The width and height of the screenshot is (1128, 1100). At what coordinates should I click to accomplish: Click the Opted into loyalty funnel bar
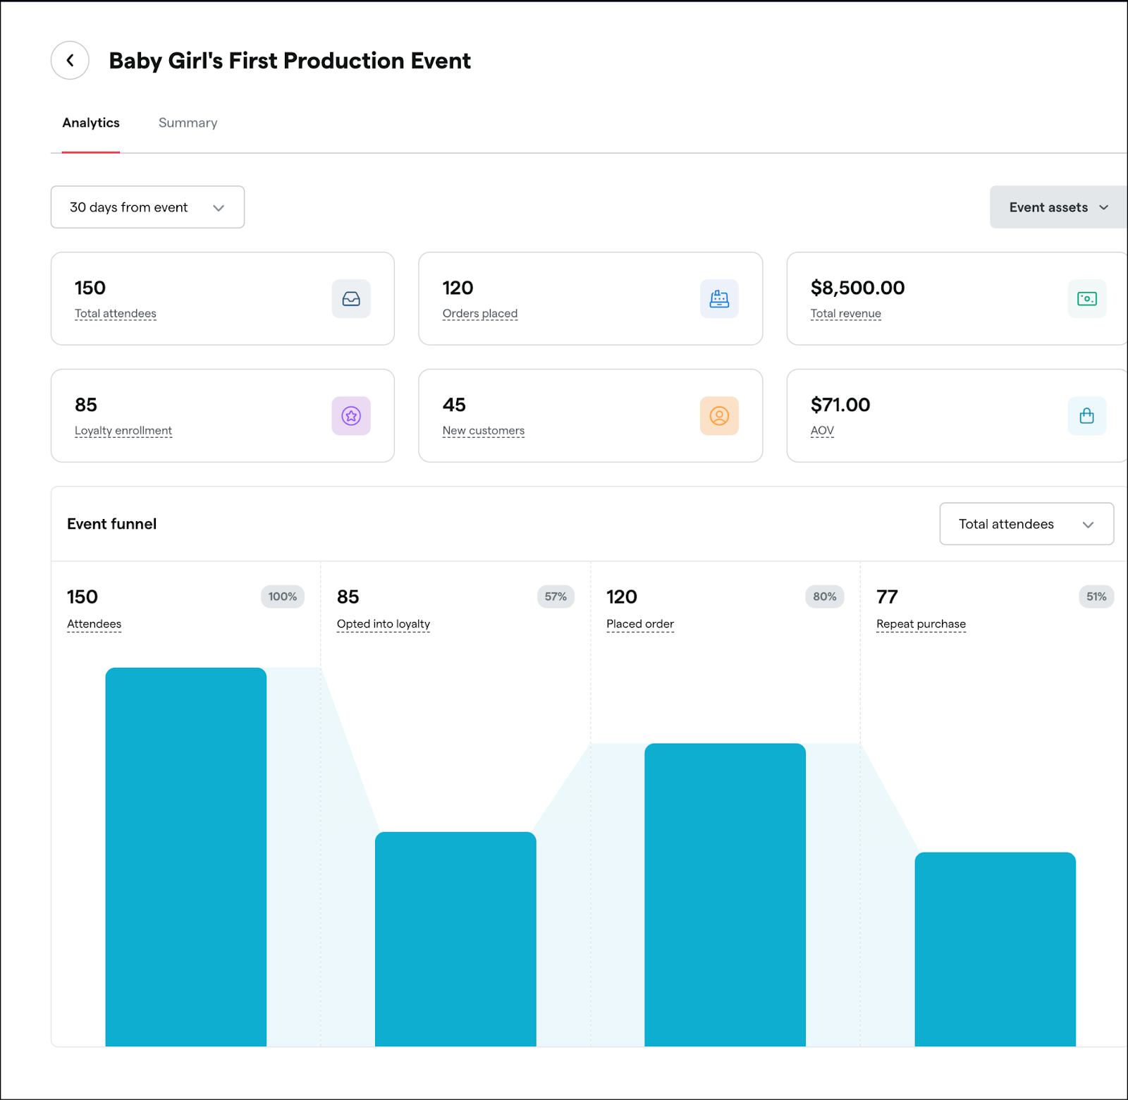pos(455,939)
